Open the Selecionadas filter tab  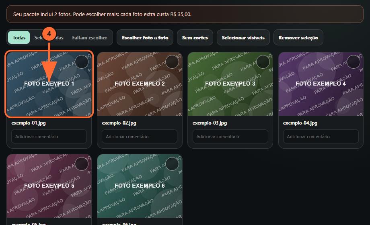click(x=49, y=37)
